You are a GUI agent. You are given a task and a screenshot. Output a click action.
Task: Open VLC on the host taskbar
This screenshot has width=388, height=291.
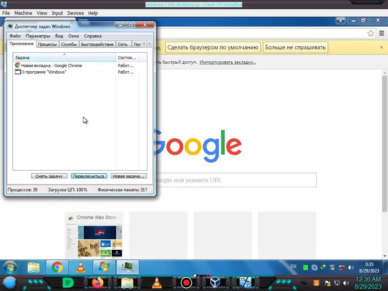click(156, 283)
